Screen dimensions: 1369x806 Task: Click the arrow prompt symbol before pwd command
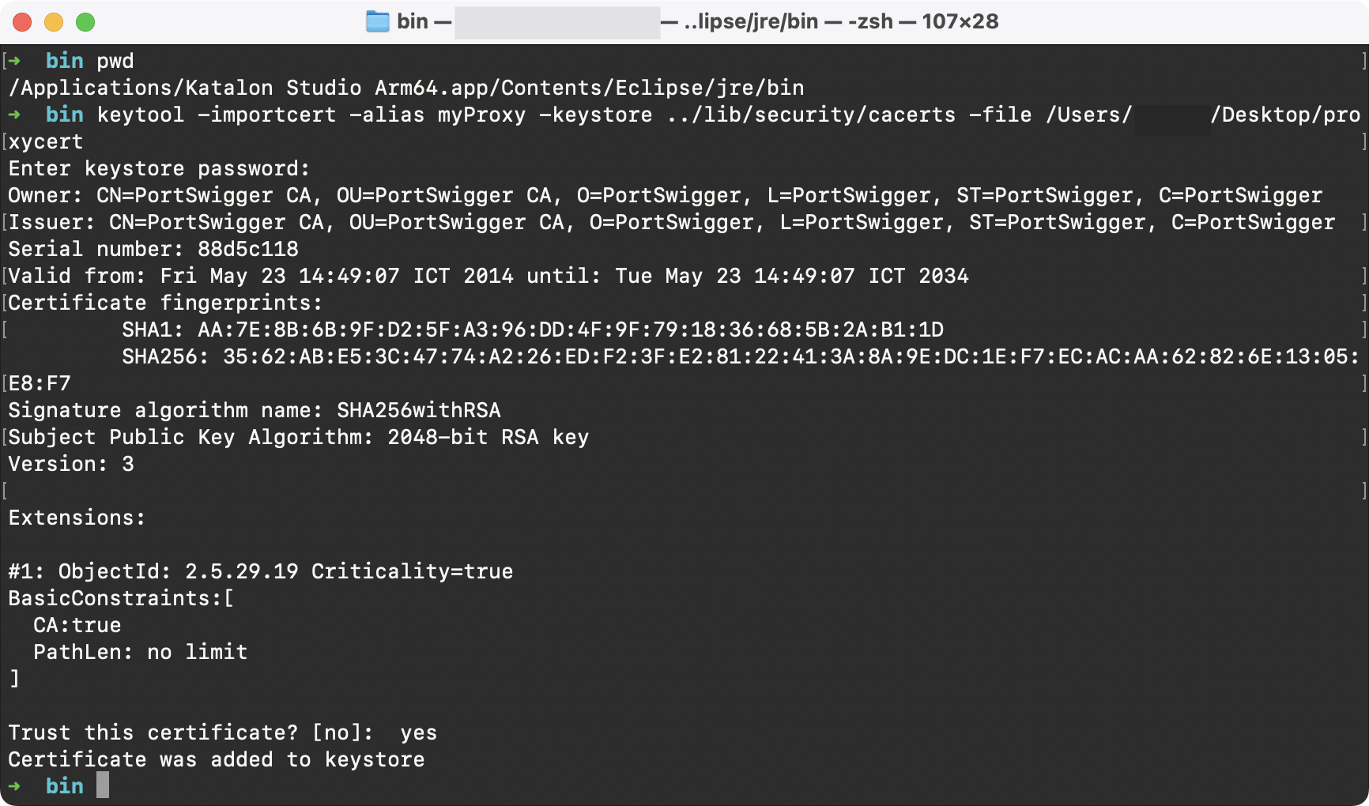tap(14, 61)
